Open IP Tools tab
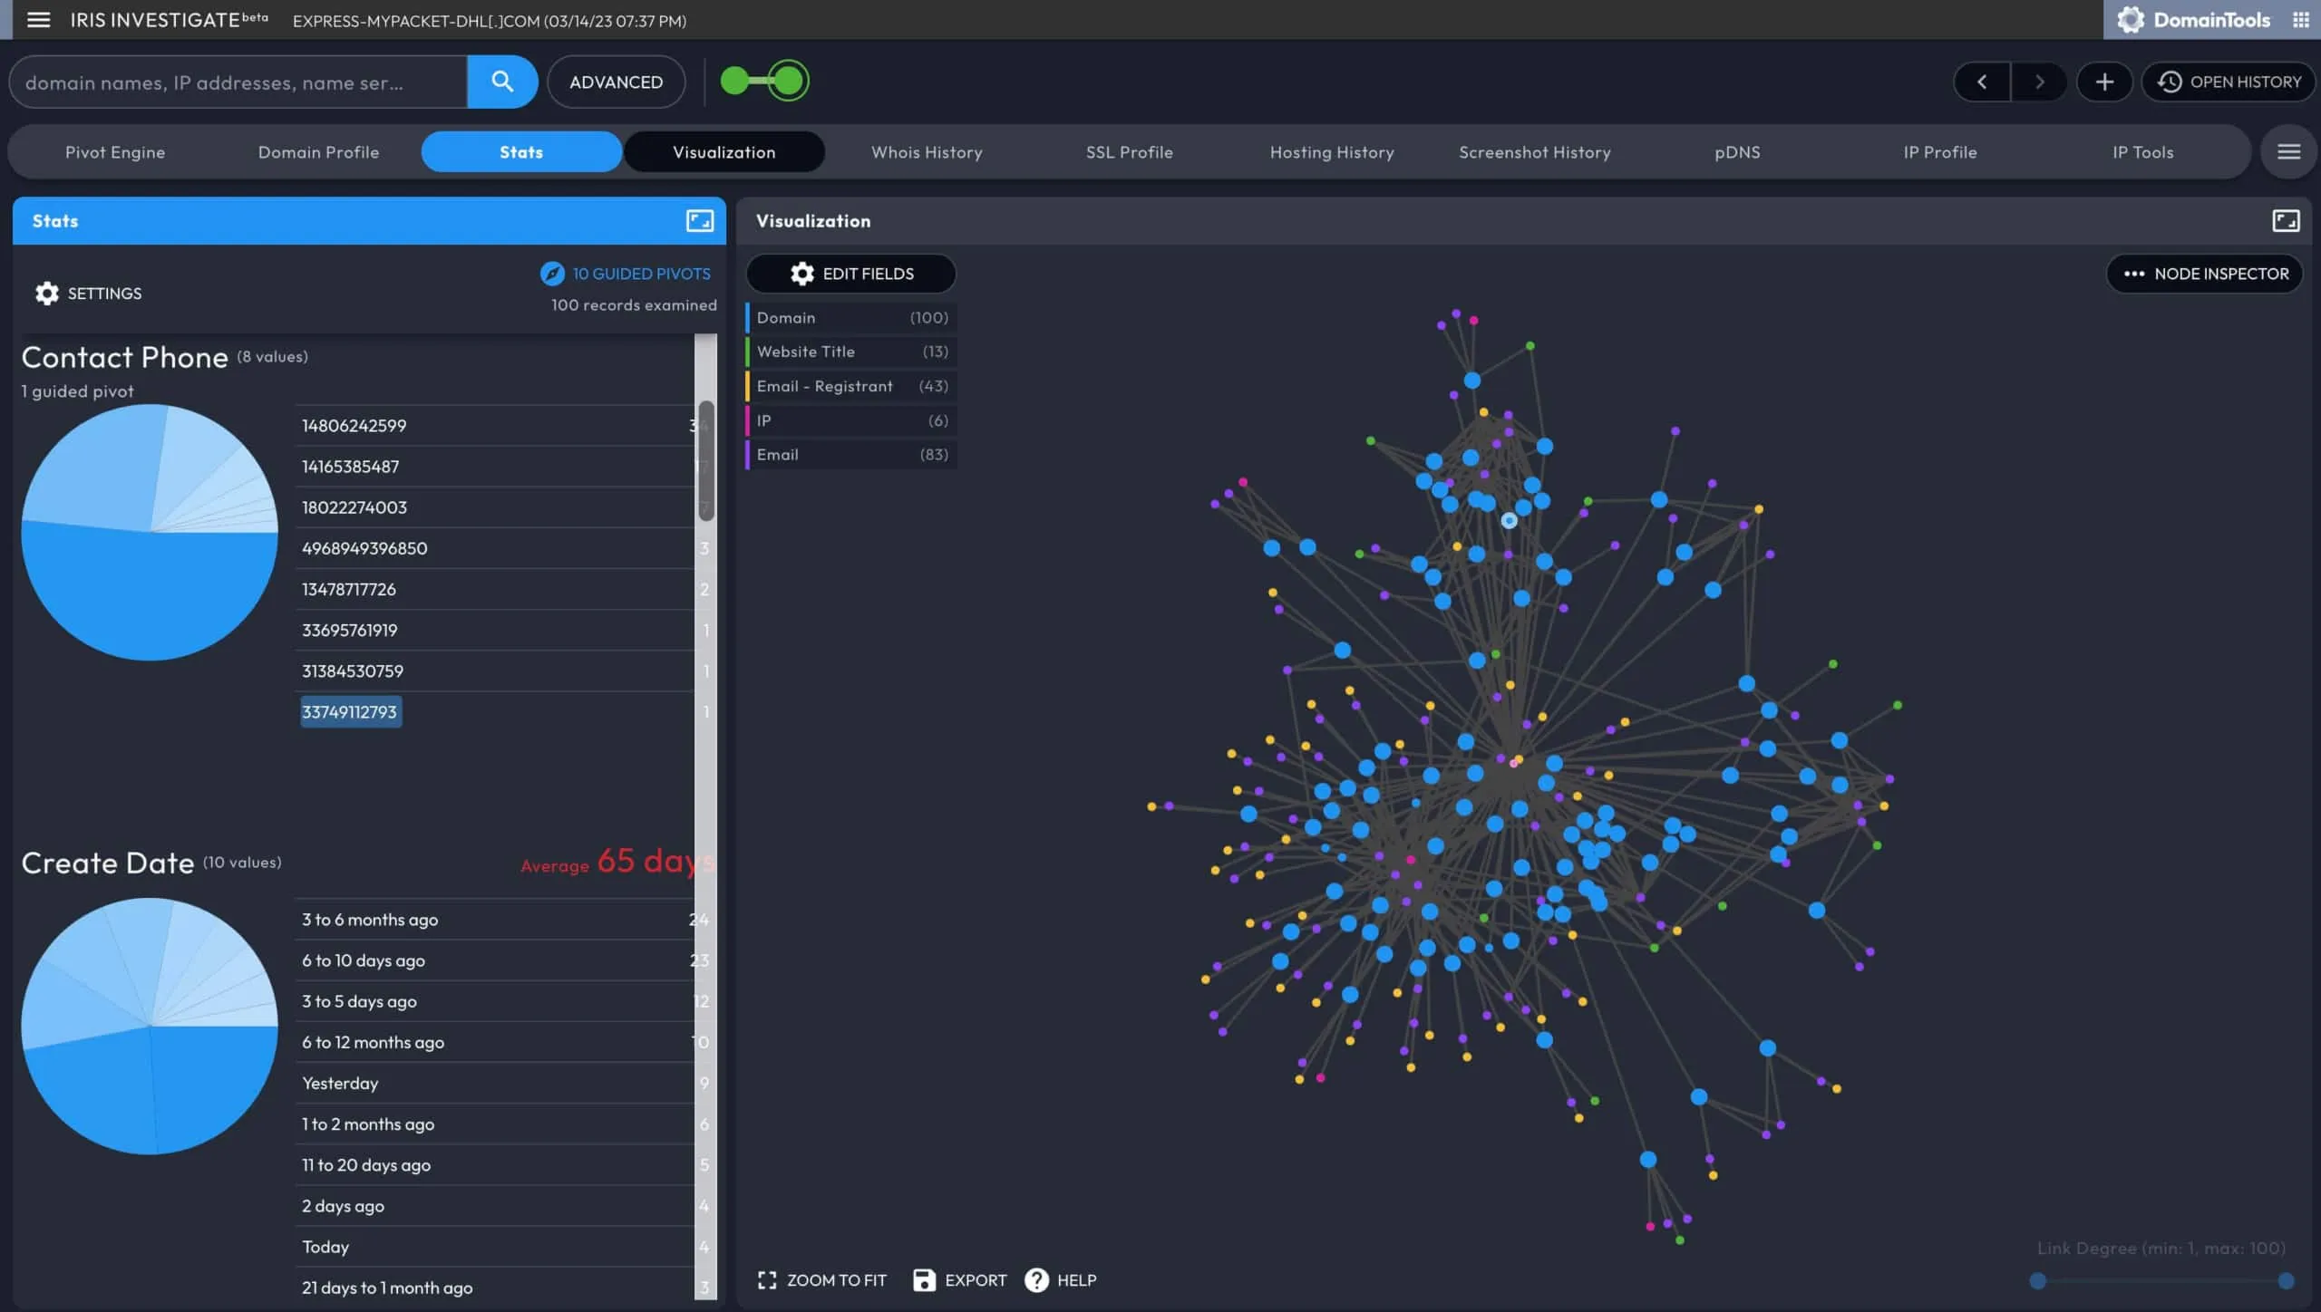Screen dimensions: 2321x1312 point(2143,152)
